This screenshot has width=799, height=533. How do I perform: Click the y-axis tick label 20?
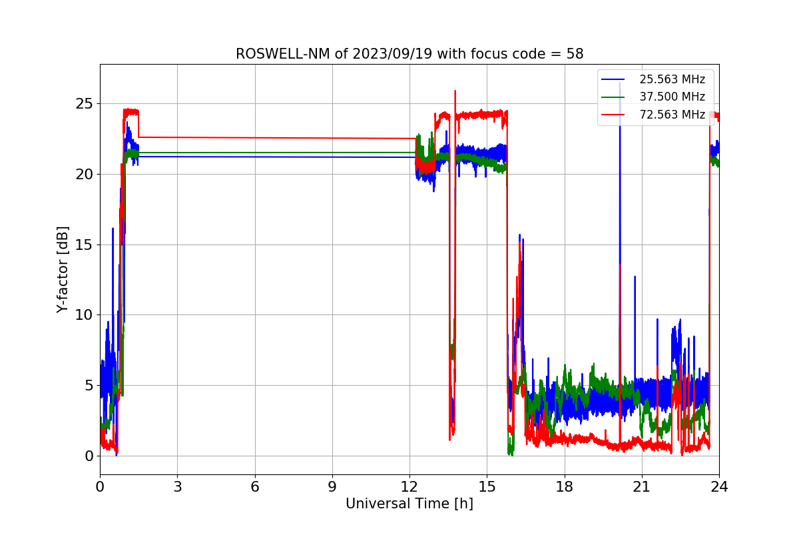(x=85, y=175)
